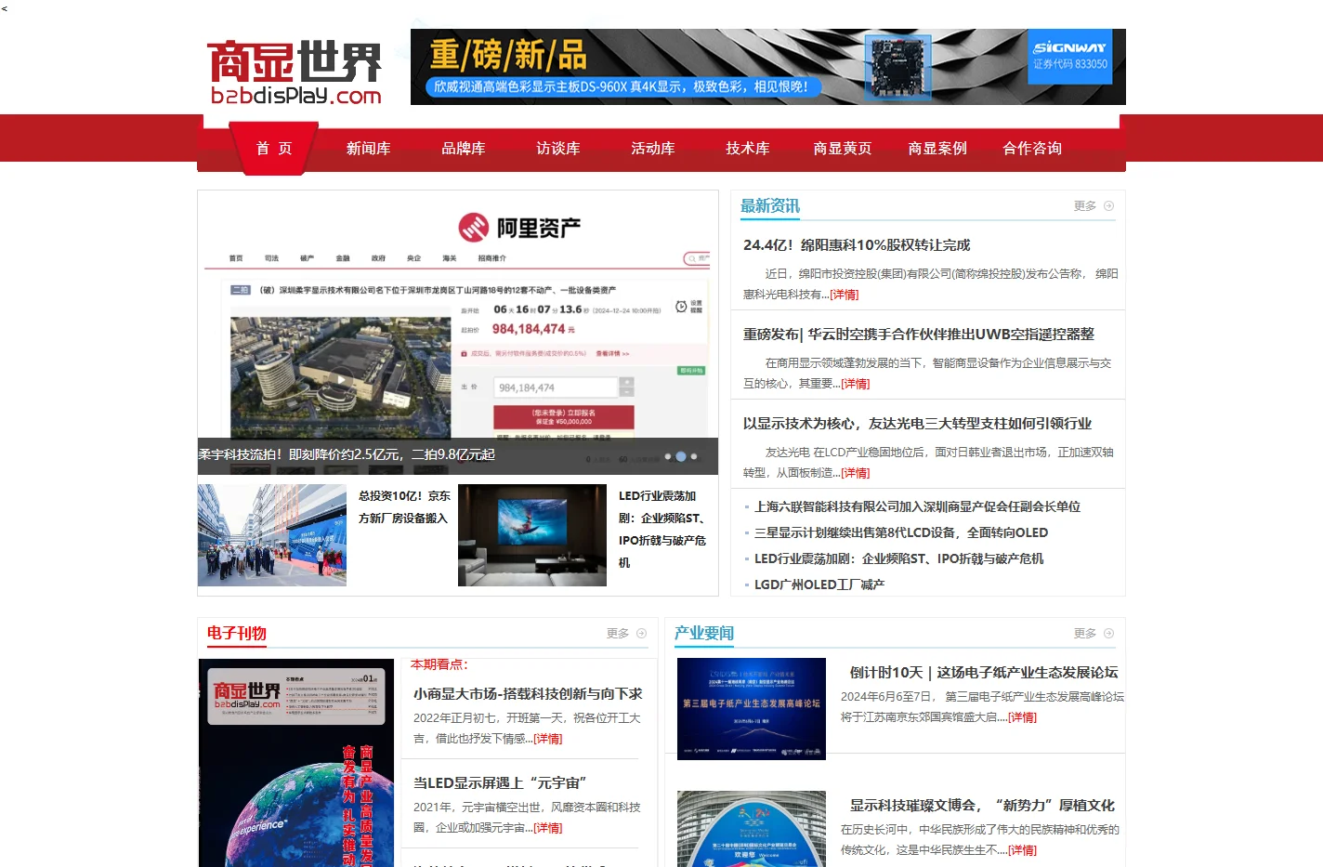Click 更多 arrow icon in 最新资讯
This screenshot has height=867, width=1323.
tap(1108, 206)
